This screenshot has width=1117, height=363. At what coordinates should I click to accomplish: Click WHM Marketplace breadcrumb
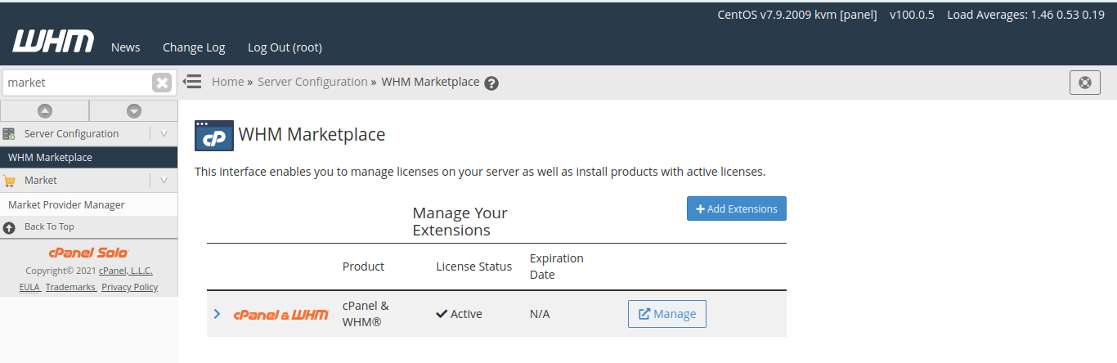tap(430, 82)
